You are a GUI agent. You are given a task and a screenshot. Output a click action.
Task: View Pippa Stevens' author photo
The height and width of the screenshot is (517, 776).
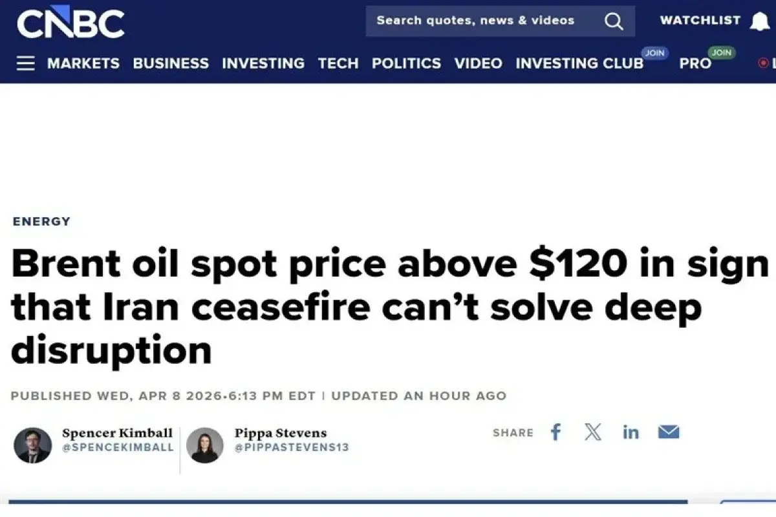tap(205, 445)
